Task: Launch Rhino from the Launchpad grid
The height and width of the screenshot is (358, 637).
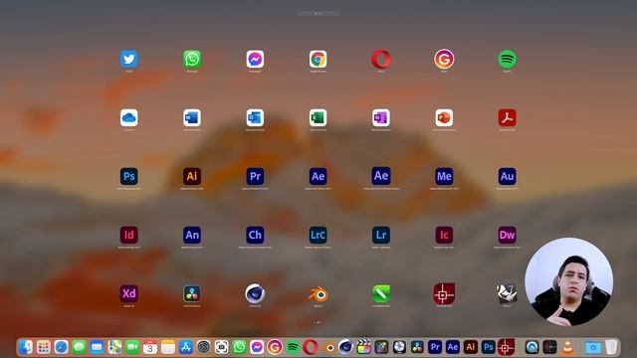Action: 507,293
